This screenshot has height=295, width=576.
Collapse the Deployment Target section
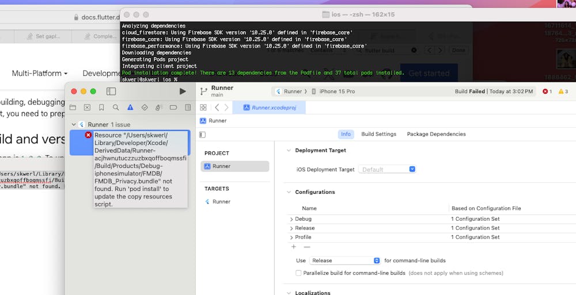pos(289,151)
